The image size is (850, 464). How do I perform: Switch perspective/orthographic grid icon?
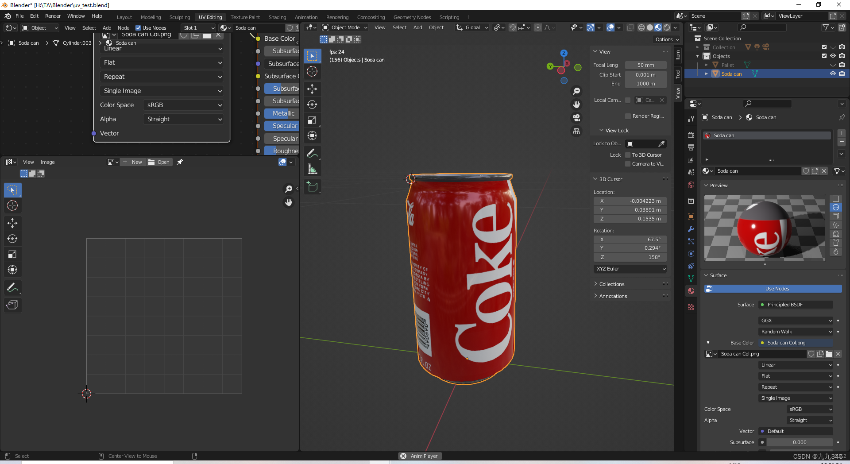click(576, 131)
